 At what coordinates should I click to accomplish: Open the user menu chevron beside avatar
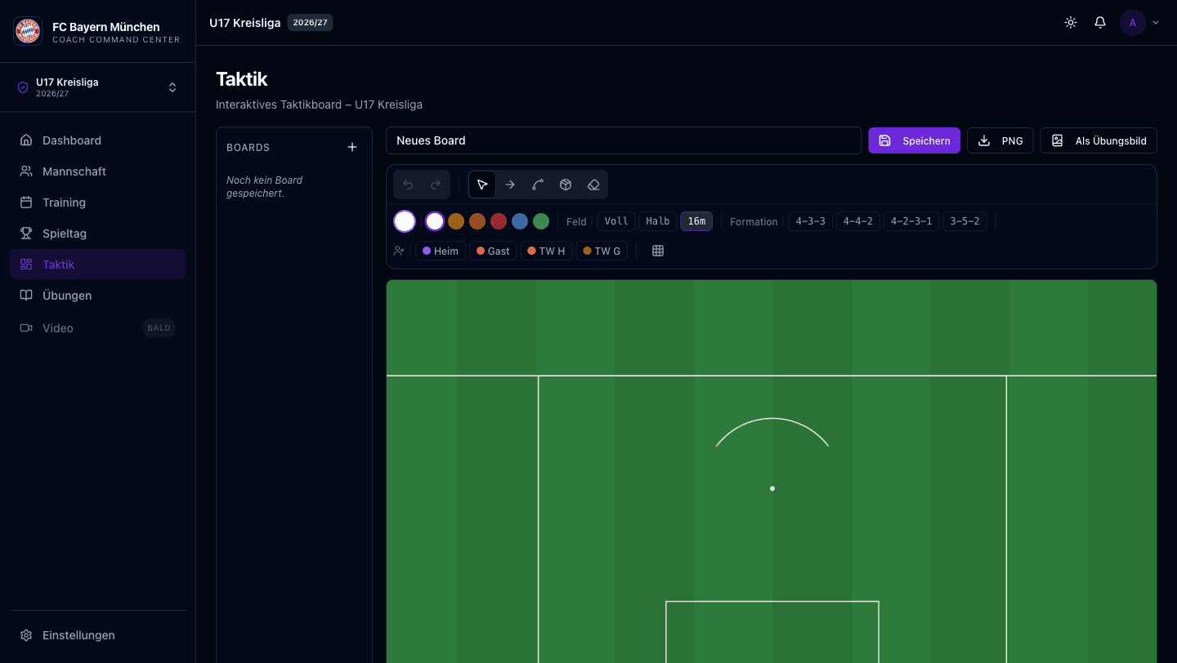(1156, 23)
